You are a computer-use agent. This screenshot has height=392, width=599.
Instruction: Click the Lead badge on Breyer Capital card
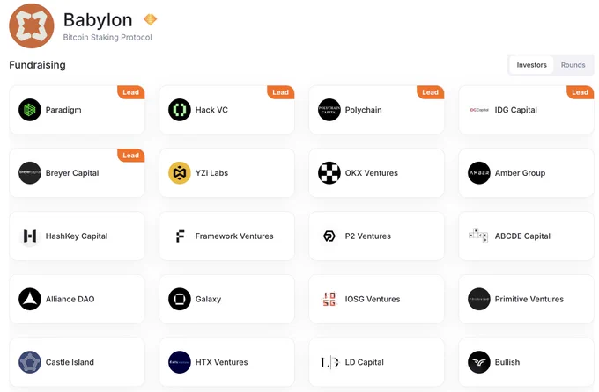(131, 156)
